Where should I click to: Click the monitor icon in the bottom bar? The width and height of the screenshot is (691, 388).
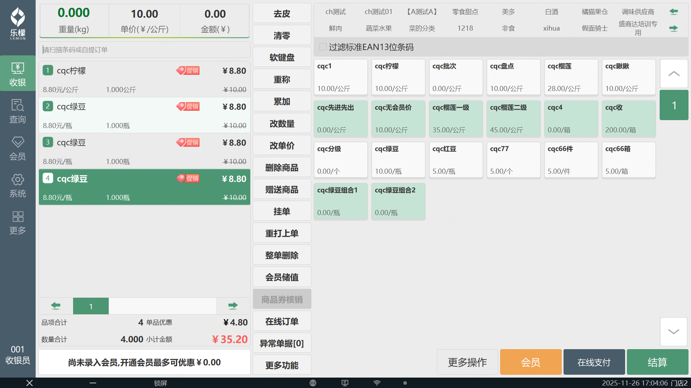(345, 383)
